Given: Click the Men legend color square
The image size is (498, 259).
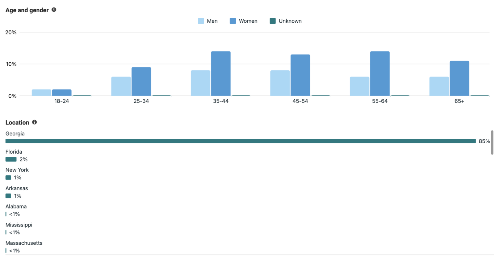Looking at the screenshot, I should [x=201, y=21].
